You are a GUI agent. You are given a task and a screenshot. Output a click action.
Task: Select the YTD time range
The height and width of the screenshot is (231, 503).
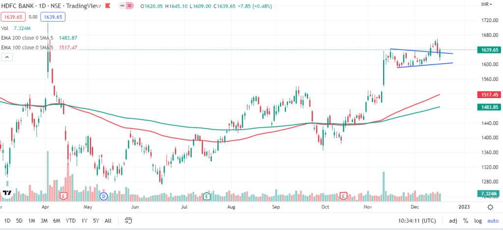point(71,221)
